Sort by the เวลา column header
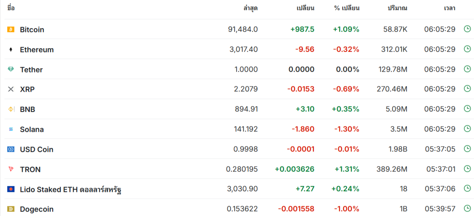Viewport: 474px width, 216px height. point(449,8)
